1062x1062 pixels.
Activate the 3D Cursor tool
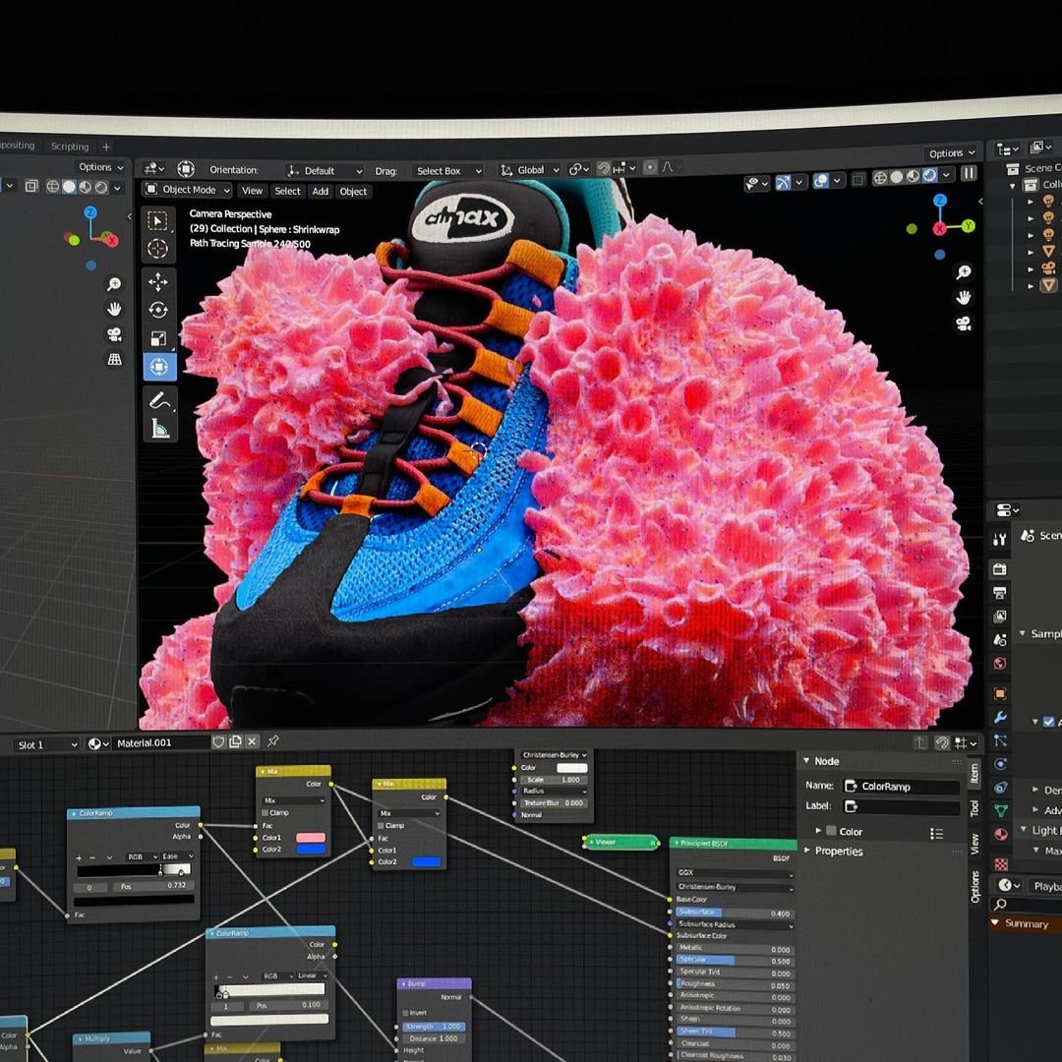click(x=157, y=249)
